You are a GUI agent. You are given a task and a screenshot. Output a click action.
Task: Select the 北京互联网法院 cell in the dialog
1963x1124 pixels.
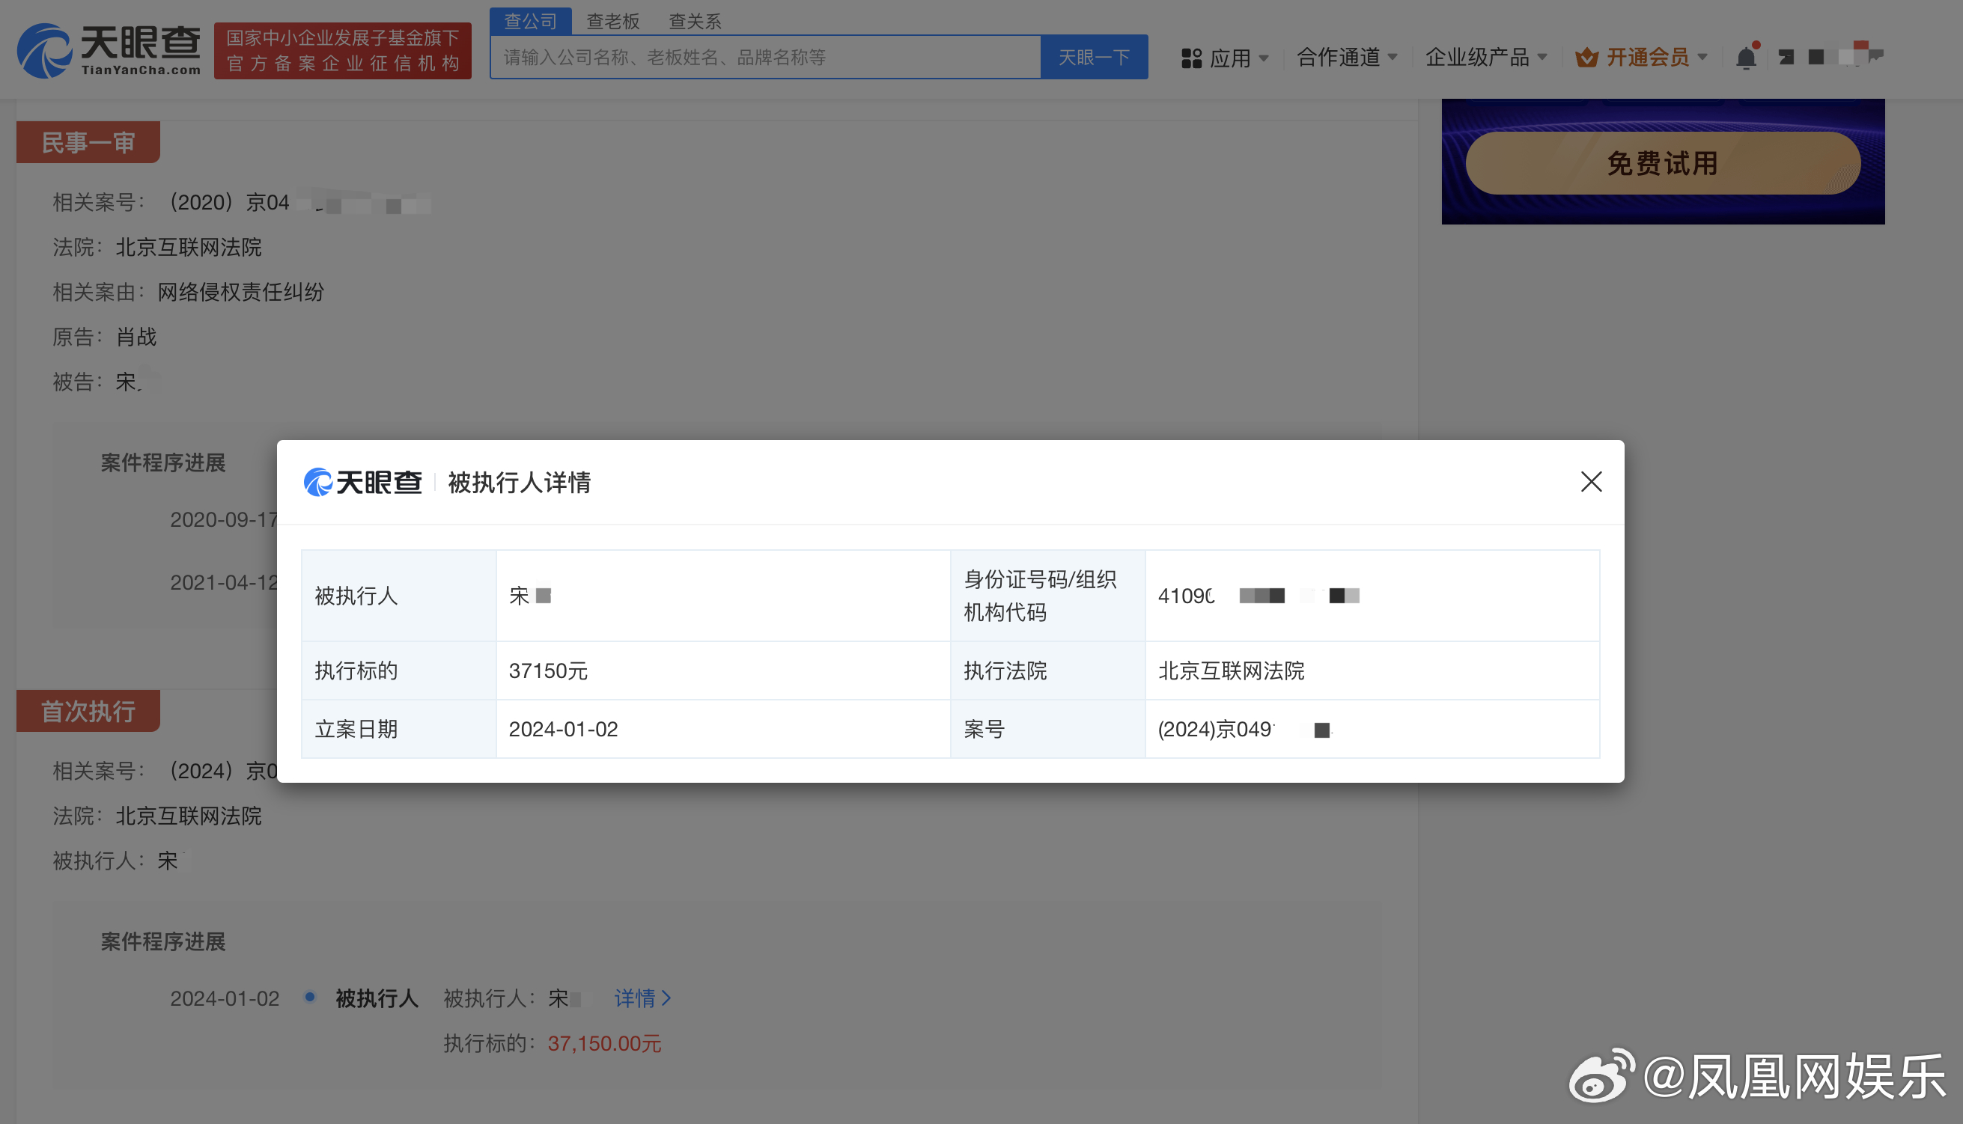pos(1372,670)
